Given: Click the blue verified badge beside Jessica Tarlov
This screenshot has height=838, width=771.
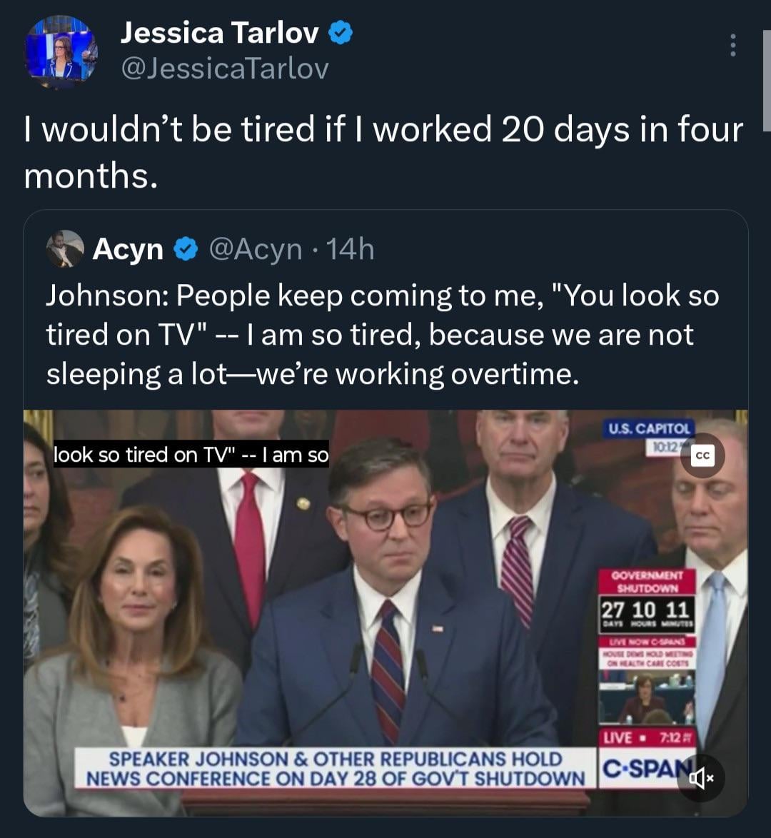Looking at the screenshot, I should [x=341, y=33].
